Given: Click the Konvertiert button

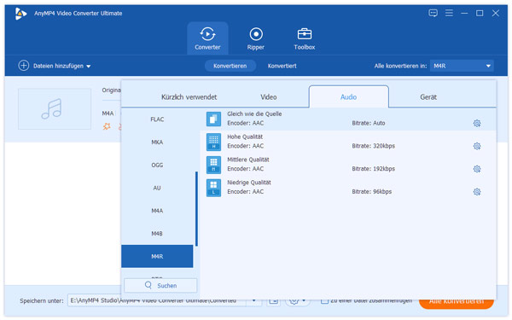Looking at the screenshot, I should tap(282, 66).
